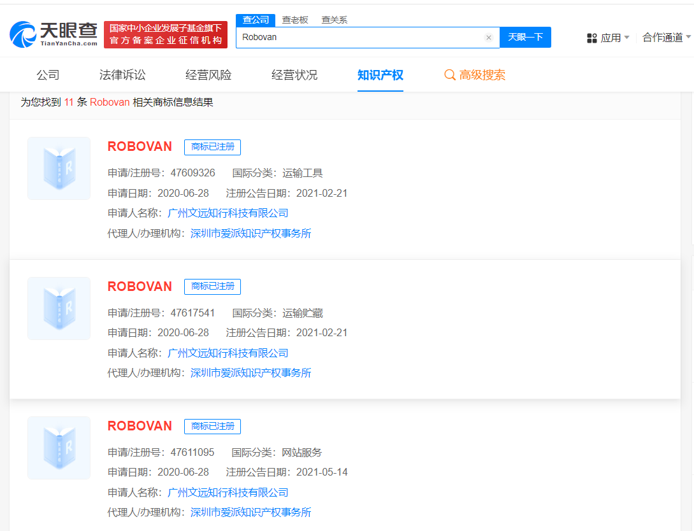Click the 网站服务 classification text

[302, 452]
